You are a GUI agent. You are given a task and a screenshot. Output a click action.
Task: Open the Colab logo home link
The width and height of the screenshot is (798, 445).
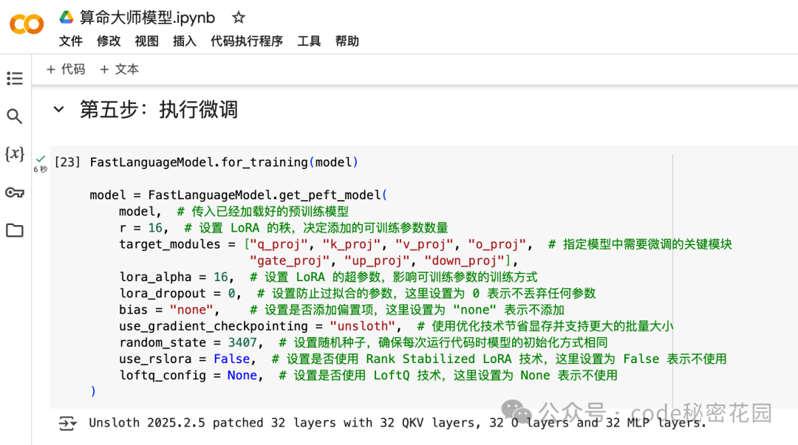pyautogui.click(x=27, y=24)
